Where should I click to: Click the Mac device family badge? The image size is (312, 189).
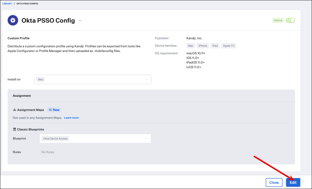(x=191, y=46)
